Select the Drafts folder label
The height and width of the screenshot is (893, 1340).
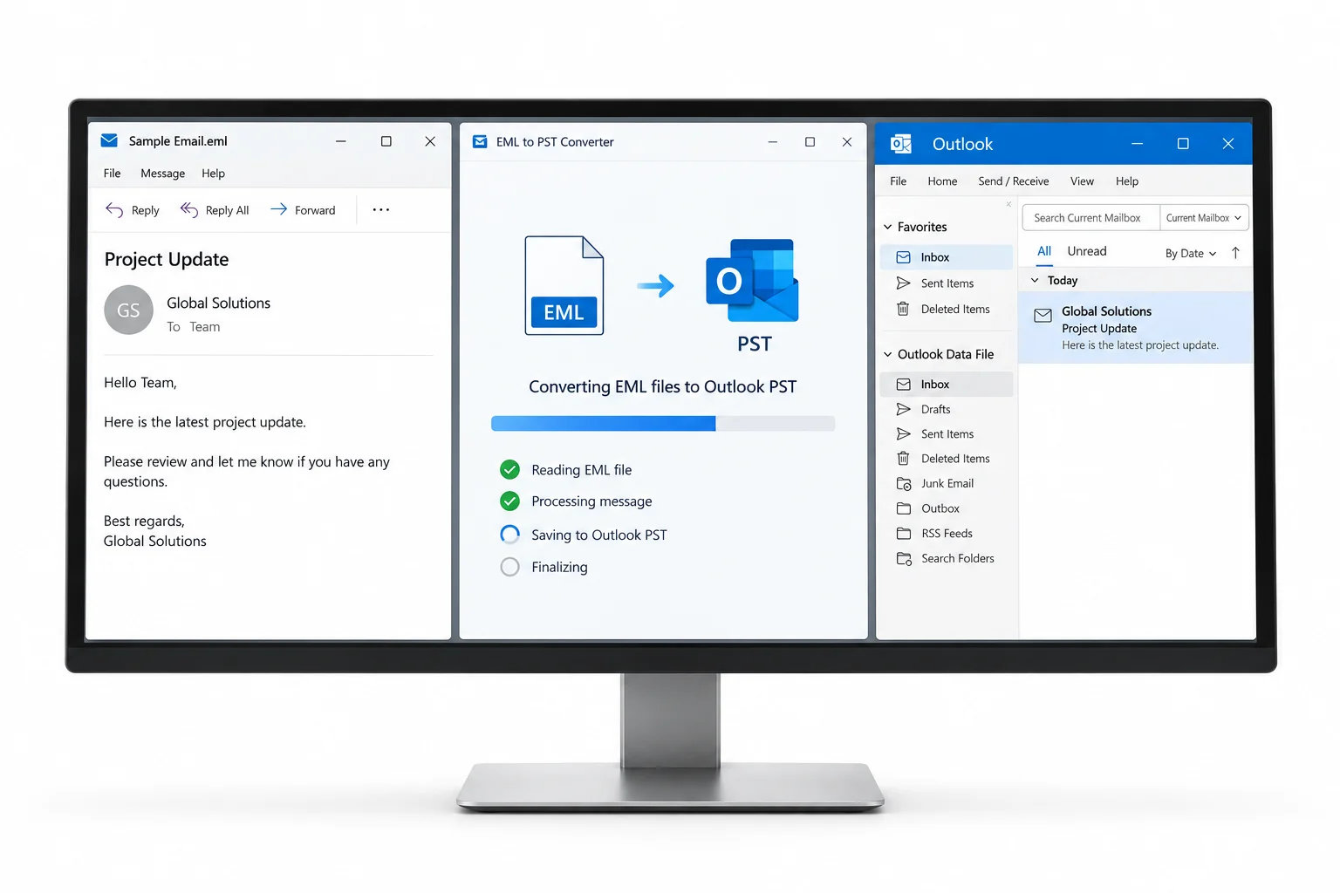pyautogui.click(x=936, y=409)
